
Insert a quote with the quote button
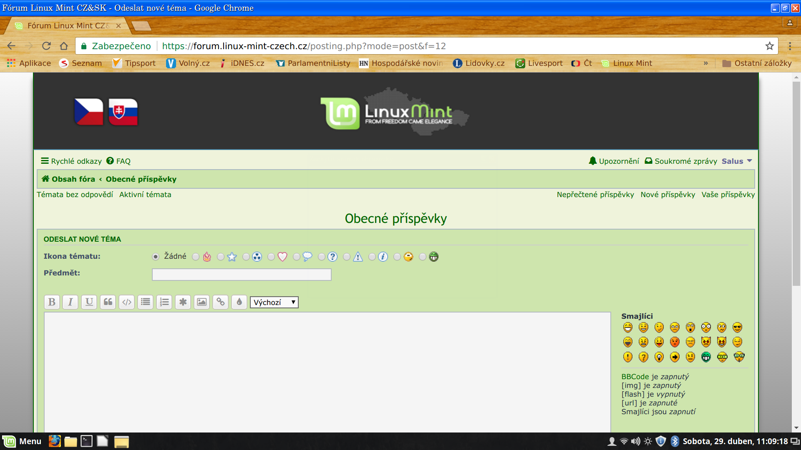[108, 302]
